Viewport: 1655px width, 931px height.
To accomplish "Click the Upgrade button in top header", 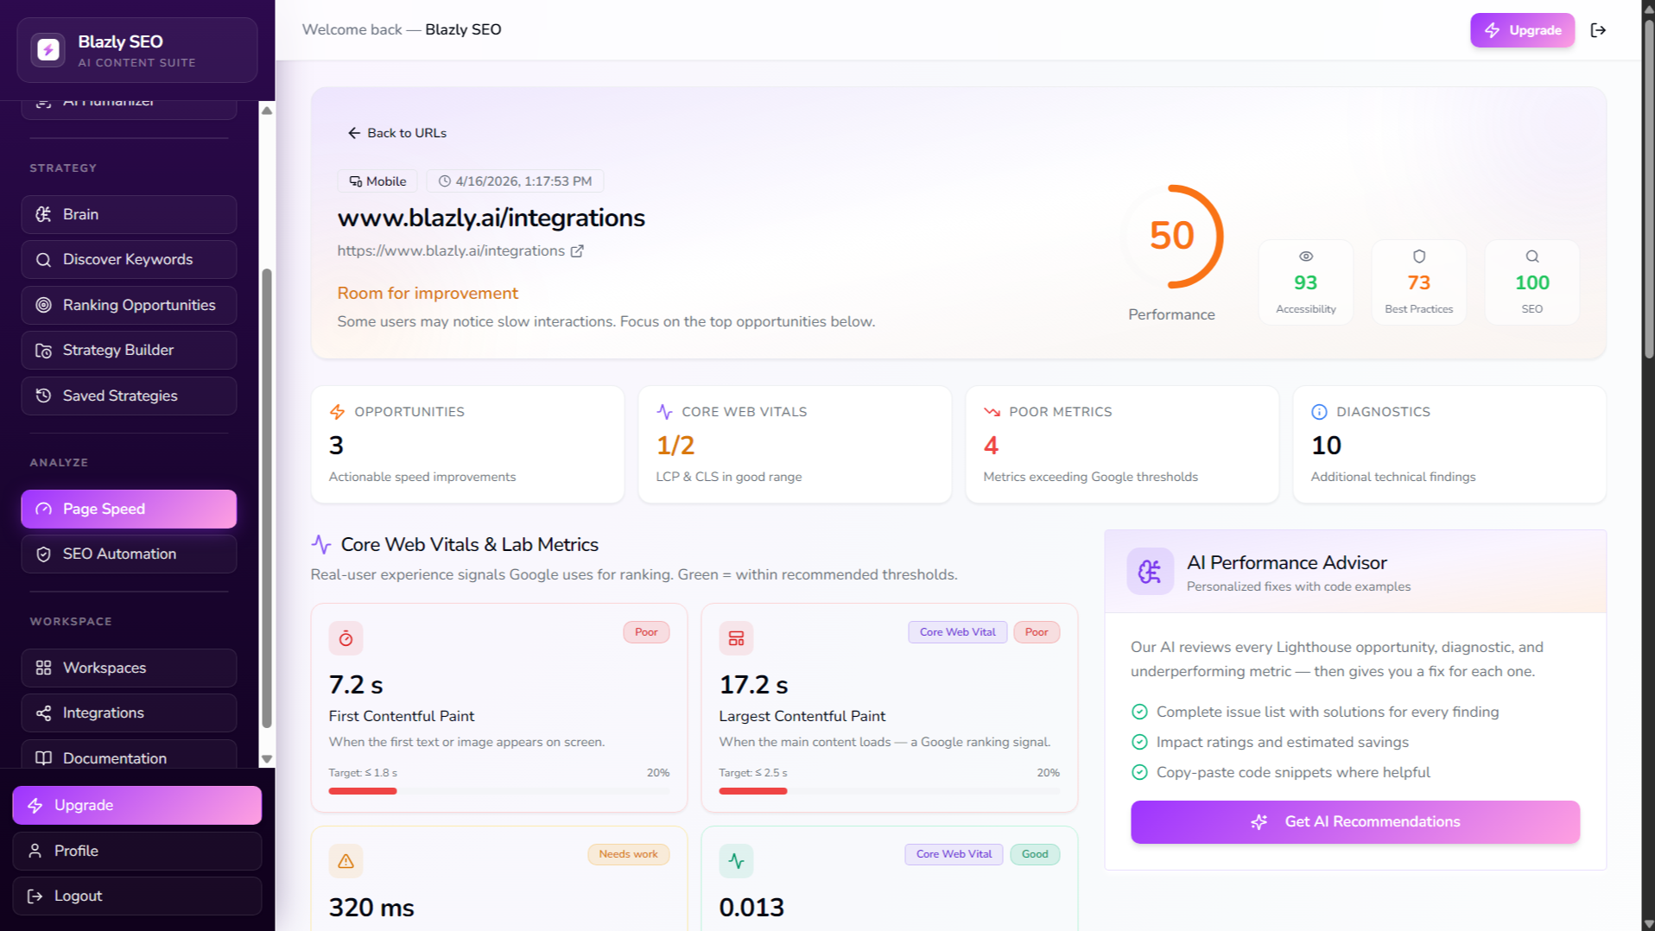I will [1522, 30].
